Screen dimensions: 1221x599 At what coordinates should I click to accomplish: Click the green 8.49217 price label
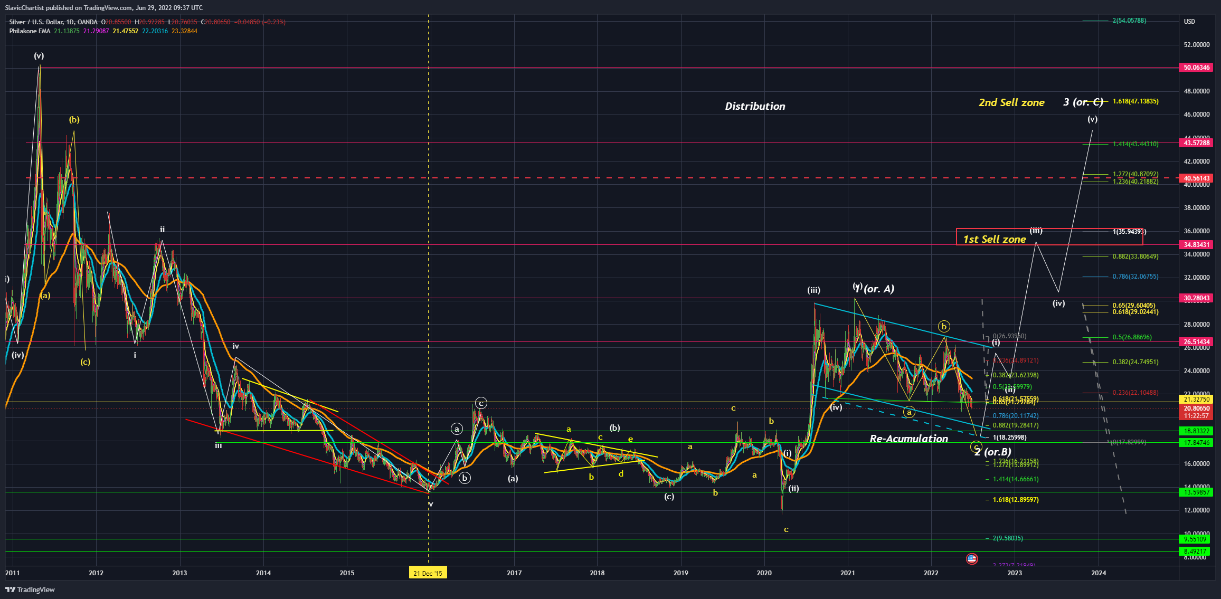[x=1195, y=552]
